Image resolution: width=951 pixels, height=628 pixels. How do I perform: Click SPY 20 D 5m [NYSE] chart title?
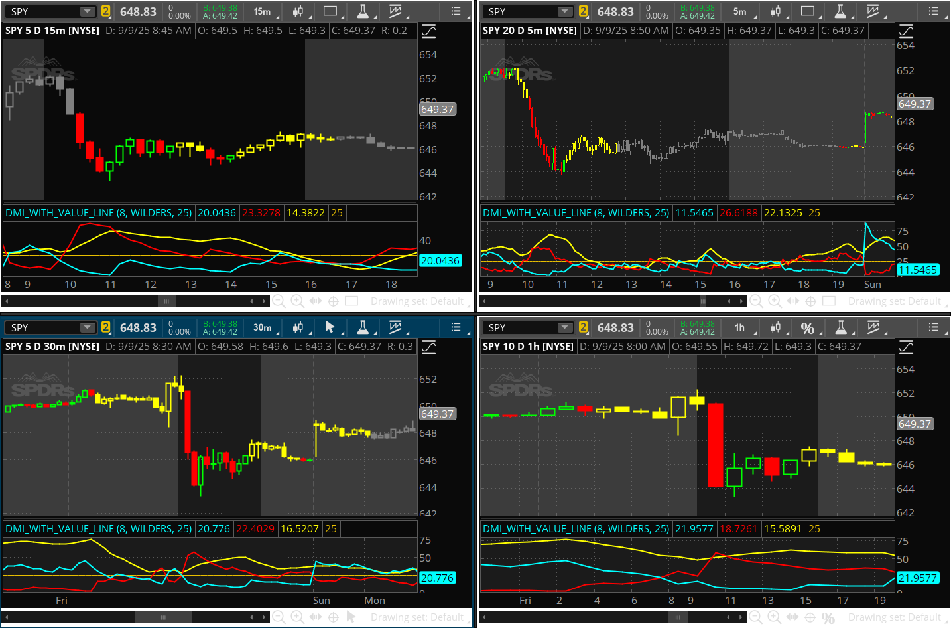530,31
